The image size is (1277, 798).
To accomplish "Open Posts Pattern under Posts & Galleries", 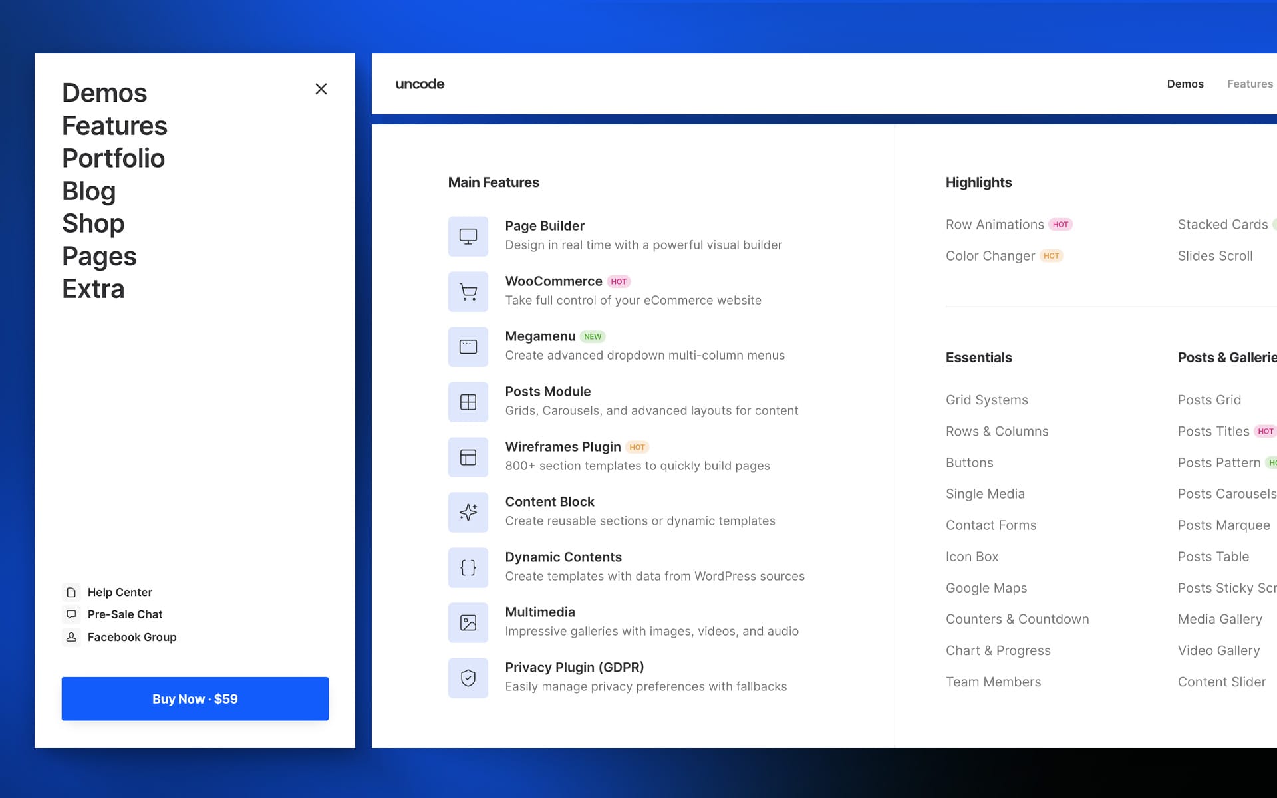I will (1219, 463).
